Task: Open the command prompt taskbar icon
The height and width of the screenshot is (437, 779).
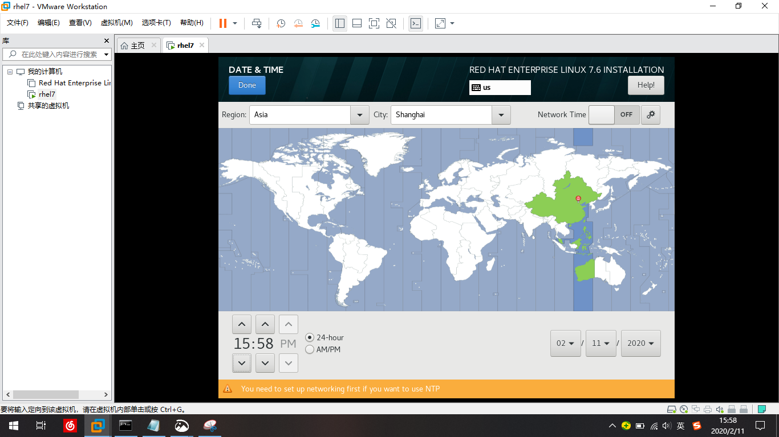Action: [125, 426]
